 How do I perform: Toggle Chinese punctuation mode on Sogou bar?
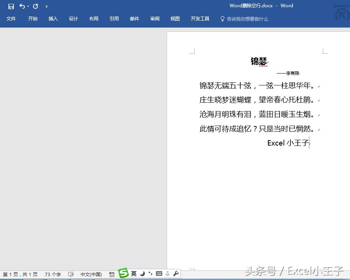[x=150, y=273]
